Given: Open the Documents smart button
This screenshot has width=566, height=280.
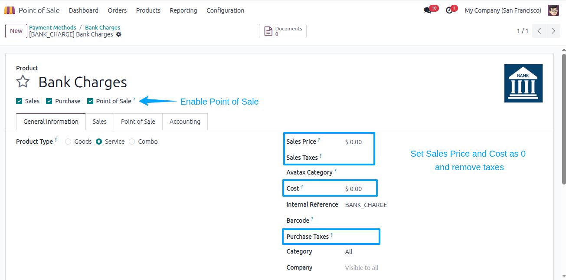Looking at the screenshot, I should 283,31.
